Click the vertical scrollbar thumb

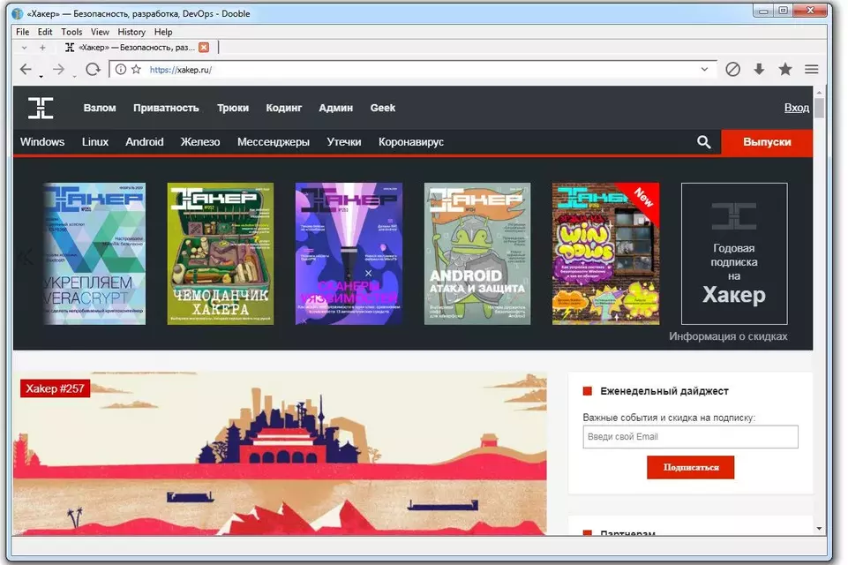(820, 108)
